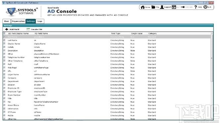Click the Help label in toolbar
220x123 pixels.
click(200, 7)
